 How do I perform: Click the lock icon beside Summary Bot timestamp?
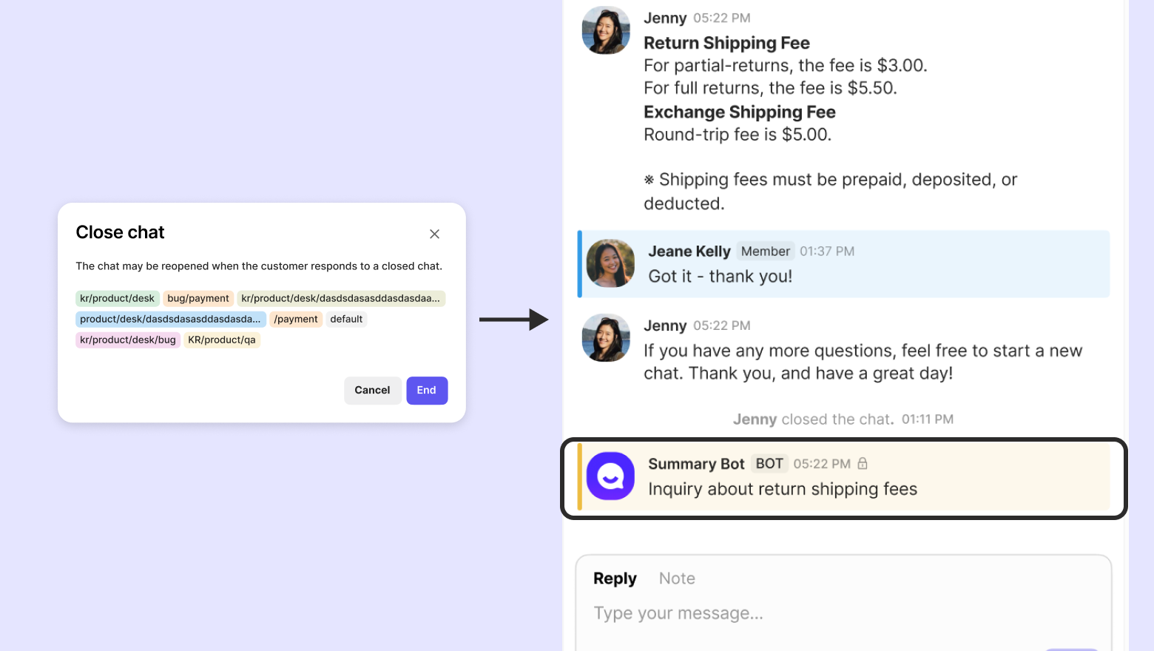(x=863, y=464)
